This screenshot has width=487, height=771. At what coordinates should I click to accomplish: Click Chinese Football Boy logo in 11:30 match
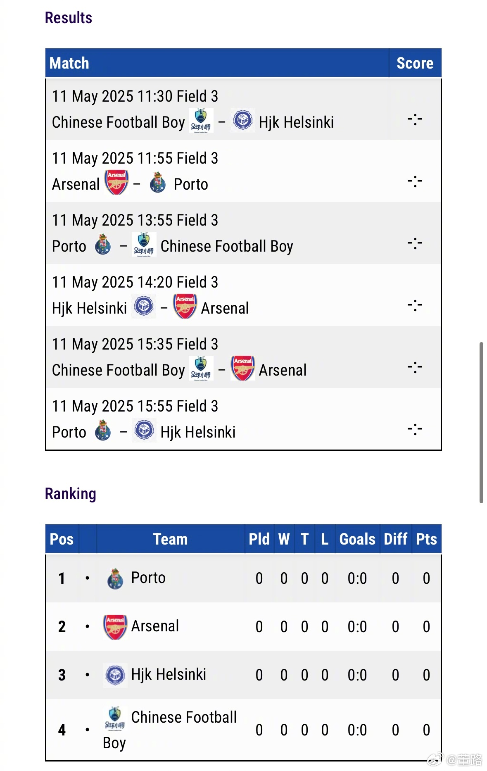pyautogui.click(x=201, y=120)
